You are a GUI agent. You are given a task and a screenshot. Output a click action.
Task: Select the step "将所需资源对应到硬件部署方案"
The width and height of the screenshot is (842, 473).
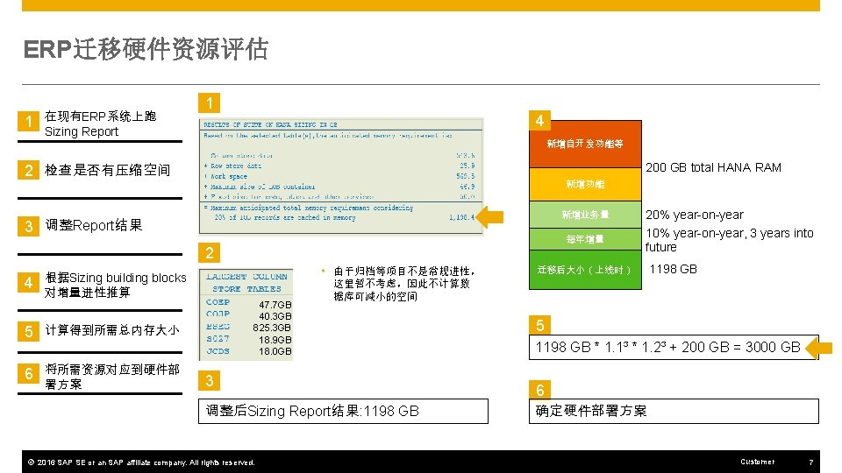click(x=112, y=377)
